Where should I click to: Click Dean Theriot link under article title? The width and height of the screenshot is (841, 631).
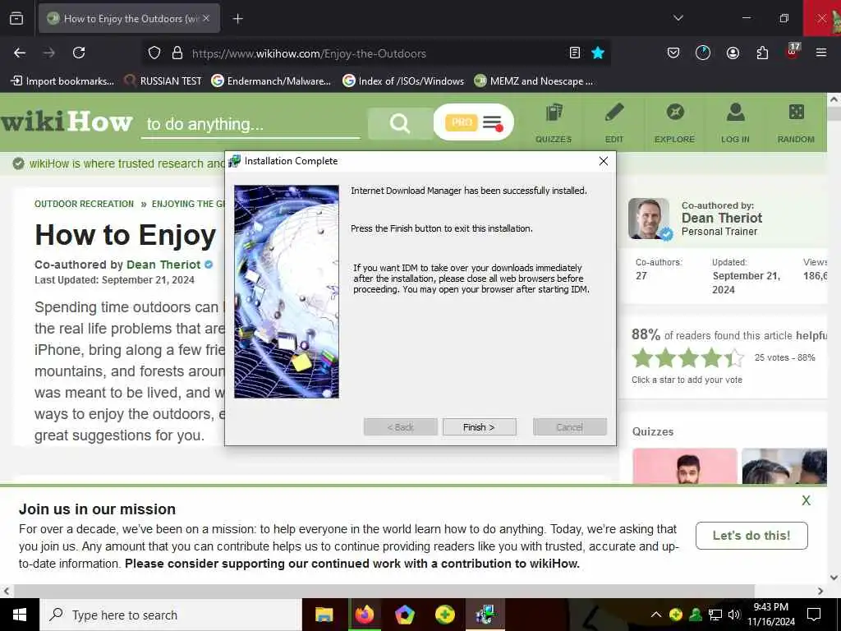163,265
